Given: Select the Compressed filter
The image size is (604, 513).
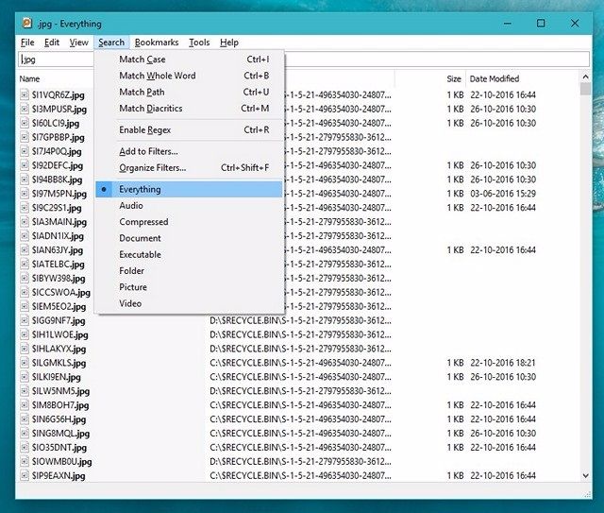Looking at the screenshot, I should 189,222.
